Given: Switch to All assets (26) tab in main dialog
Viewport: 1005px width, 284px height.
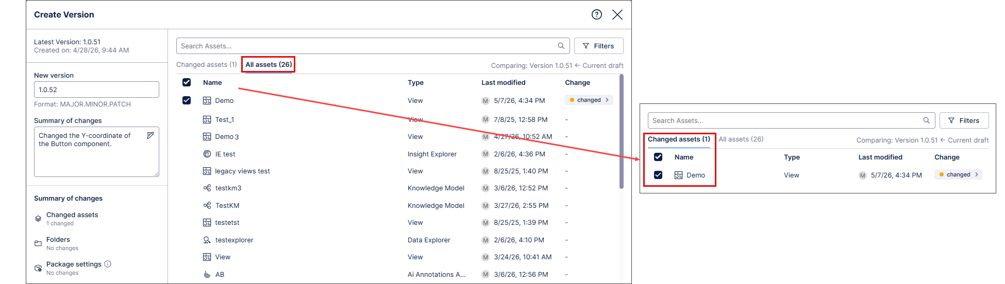Looking at the screenshot, I should point(269,64).
